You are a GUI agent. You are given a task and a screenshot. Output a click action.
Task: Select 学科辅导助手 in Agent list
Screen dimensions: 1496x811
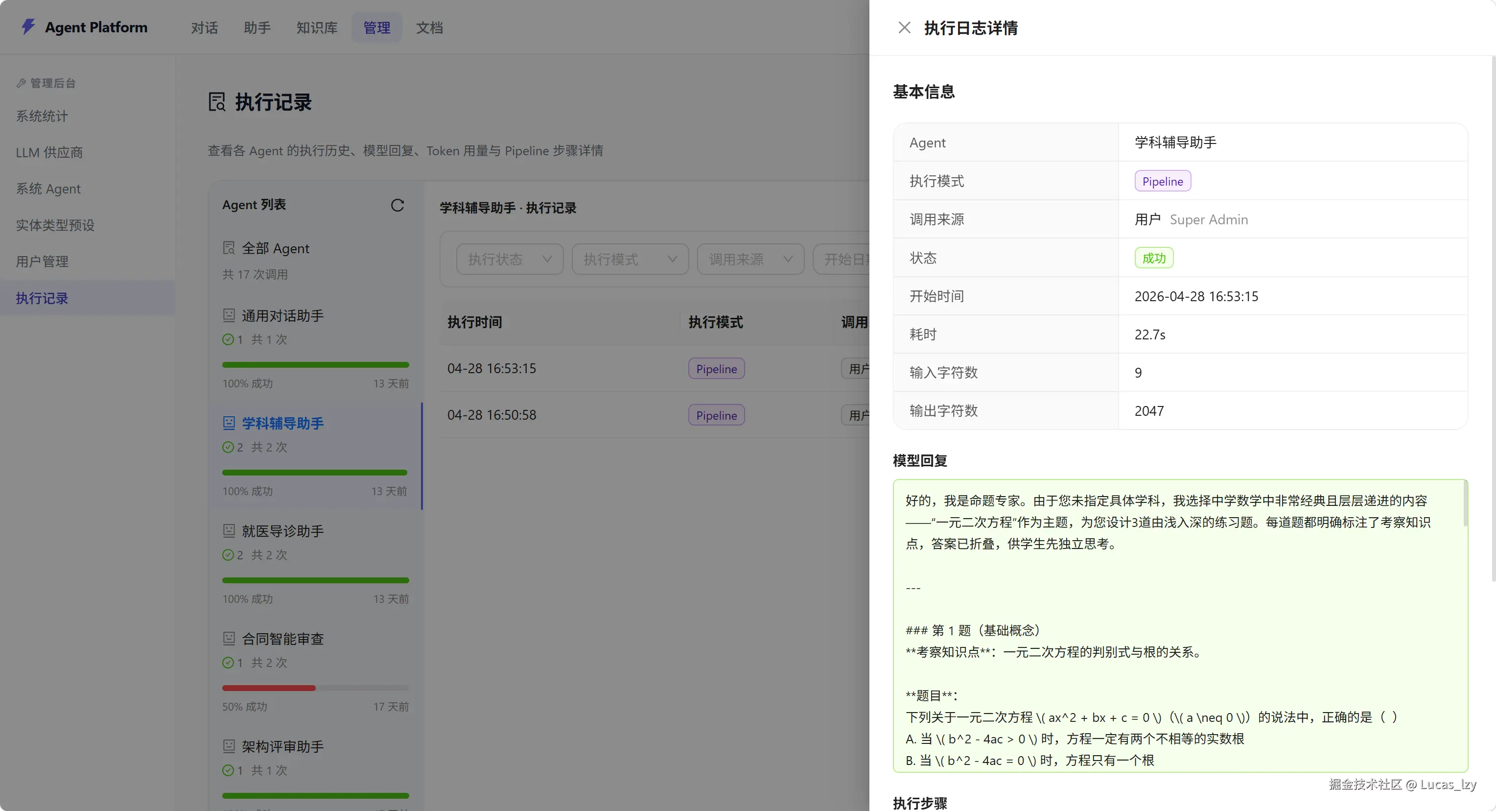tap(316, 456)
